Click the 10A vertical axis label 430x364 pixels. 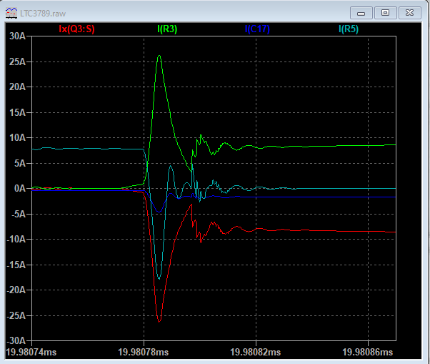point(18,137)
